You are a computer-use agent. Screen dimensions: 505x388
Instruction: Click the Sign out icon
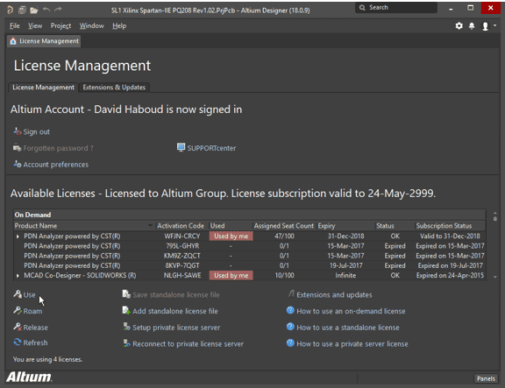click(17, 131)
